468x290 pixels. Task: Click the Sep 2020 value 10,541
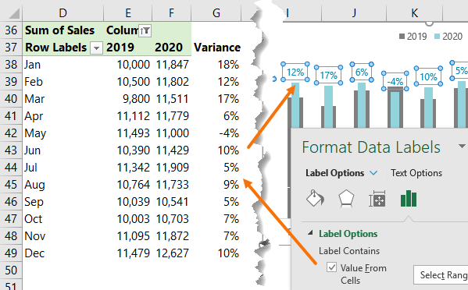tap(172, 202)
